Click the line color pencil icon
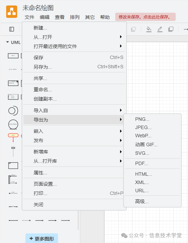The width and height of the screenshot is (188, 243). [160, 29]
